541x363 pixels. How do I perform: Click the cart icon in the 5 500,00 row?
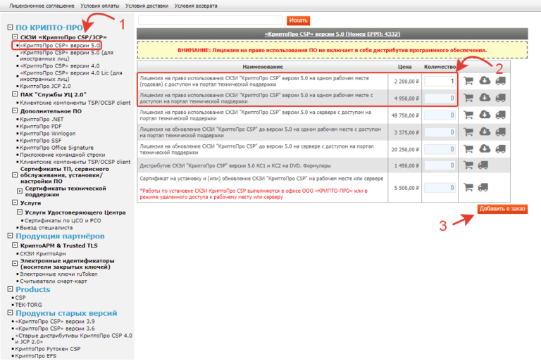point(468,187)
